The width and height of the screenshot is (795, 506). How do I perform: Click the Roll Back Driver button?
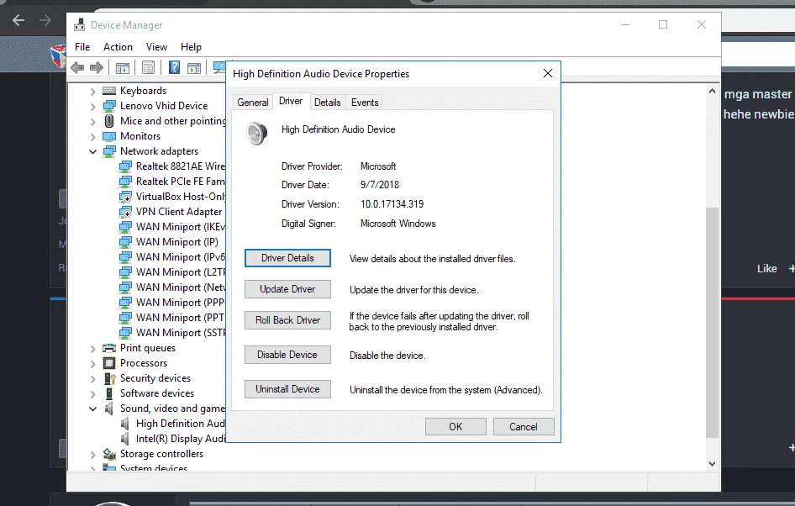point(287,320)
